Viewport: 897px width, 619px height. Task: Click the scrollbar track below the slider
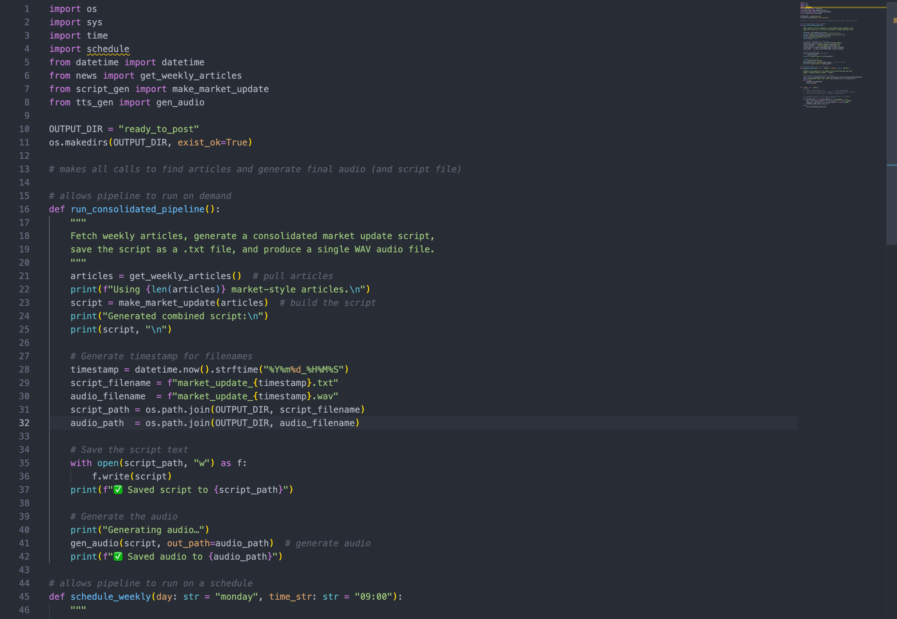[891, 427]
